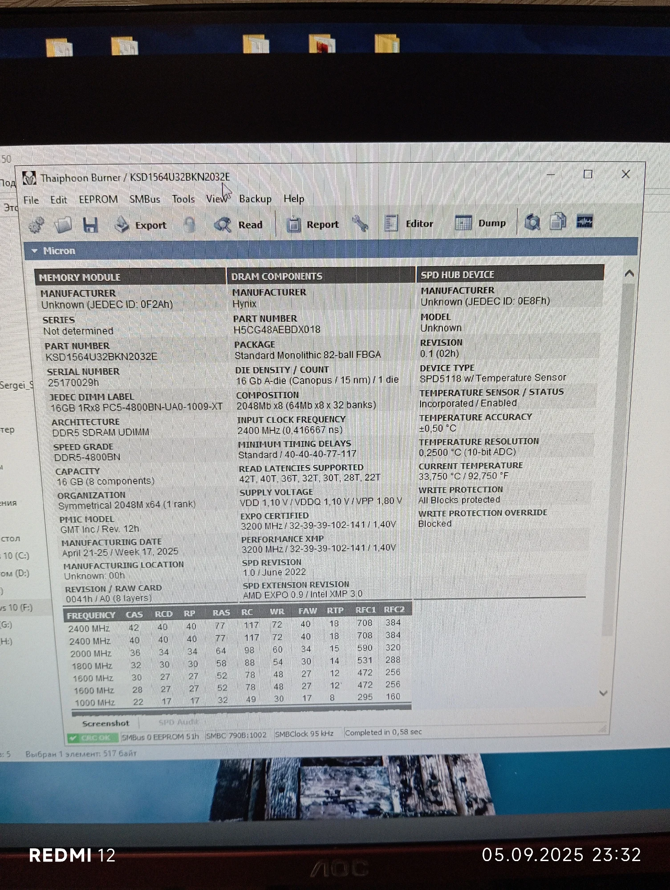The width and height of the screenshot is (670, 890).
Task: Click the DRAM COMPONENTS column header
Action: click(x=321, y=275)
